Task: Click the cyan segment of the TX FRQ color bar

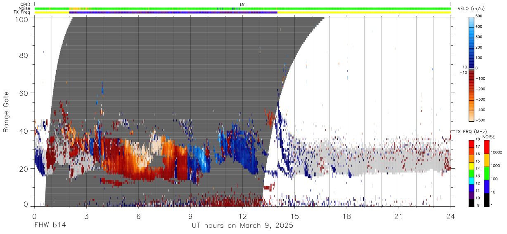Action: point(471,180)
